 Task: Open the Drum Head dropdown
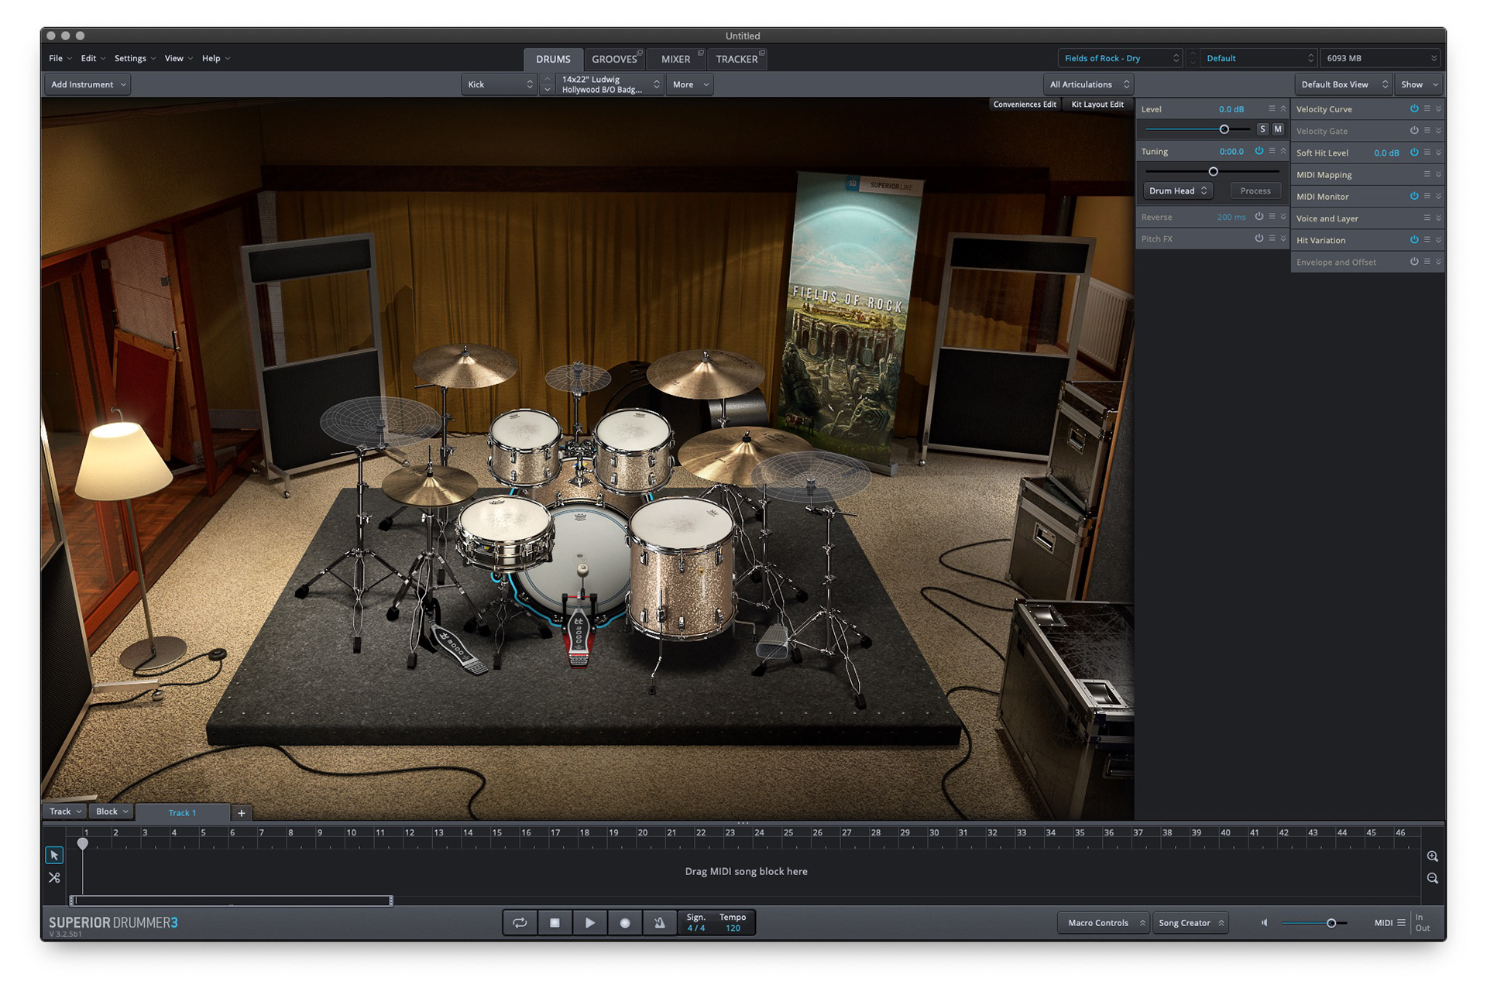tap(1177, 190)
